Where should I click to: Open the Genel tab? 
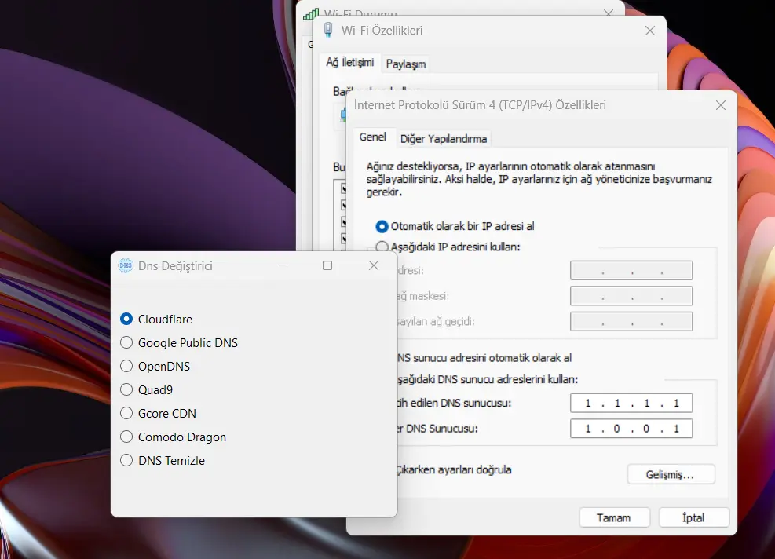[373, 137]
